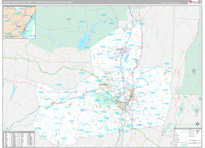Select ZIP code 12023 label
This screenshot has width=205, height=148.
pos(83,110)
